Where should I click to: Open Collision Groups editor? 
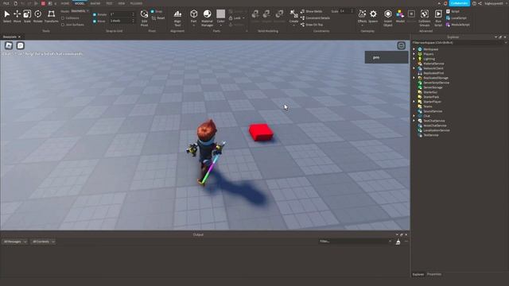(x=425, y=17)
